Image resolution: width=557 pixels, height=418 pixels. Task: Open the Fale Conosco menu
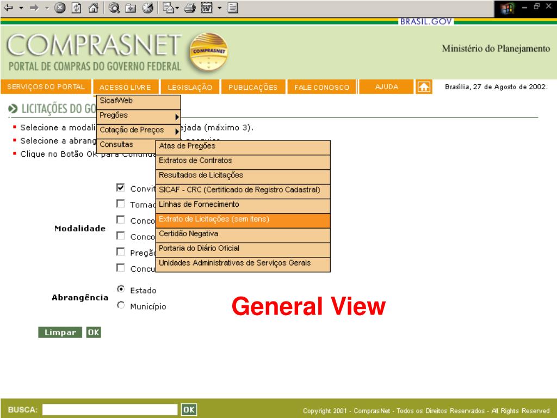321,87
